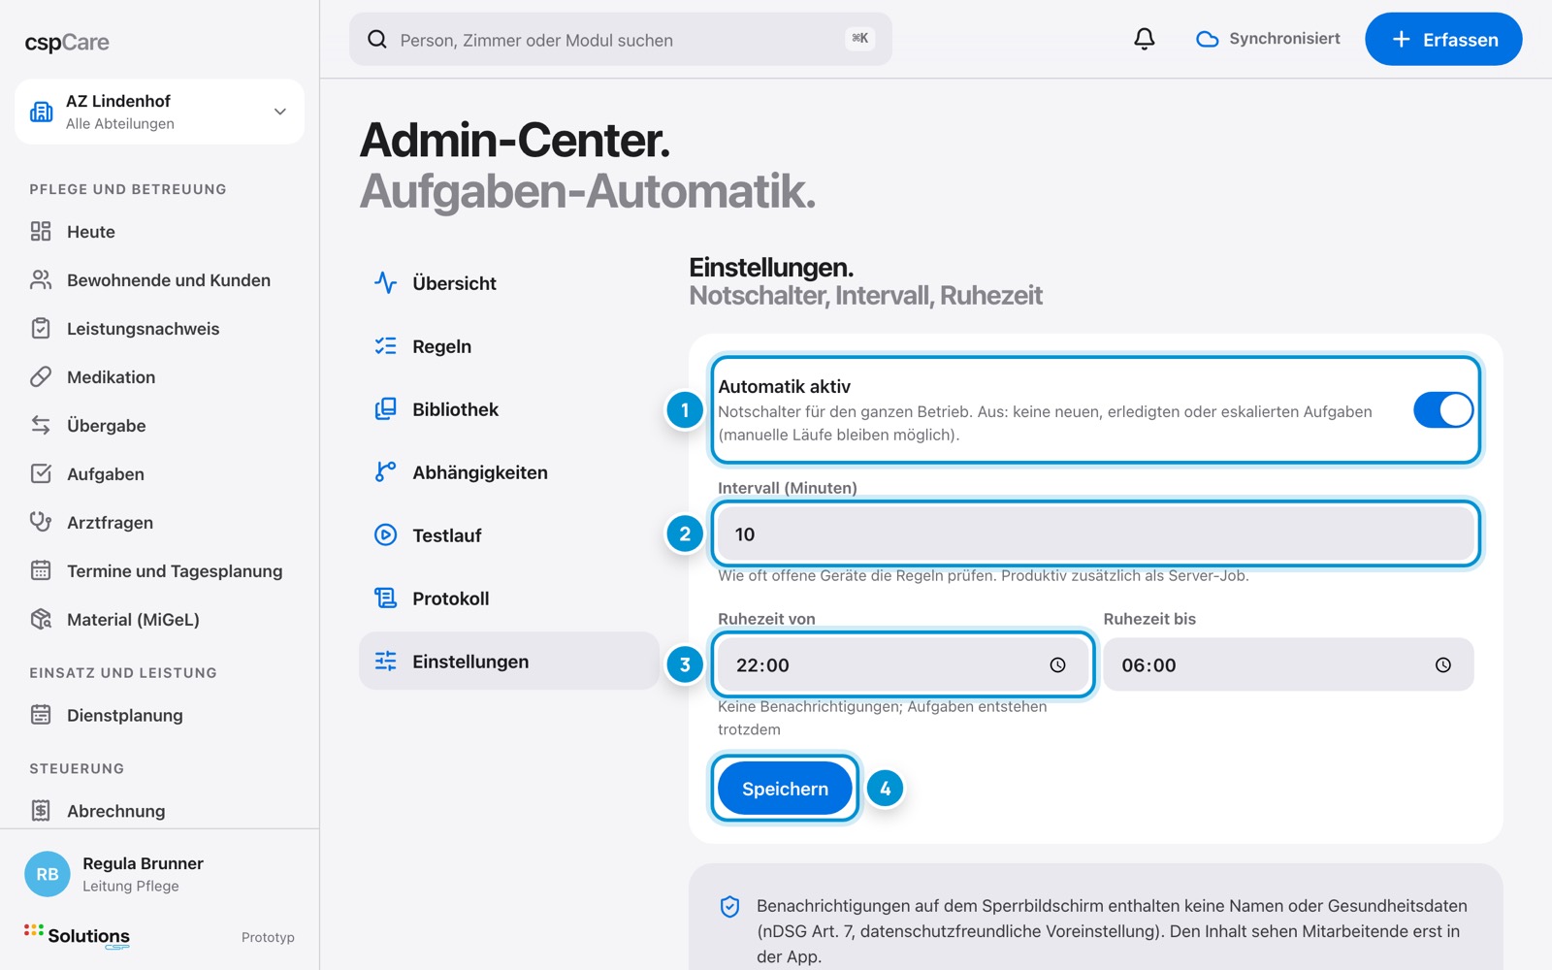This screenshot has width=1552, height=970.
Task: Focus the Person, Zimmer oder Modul search box
Action: [621, 39]
